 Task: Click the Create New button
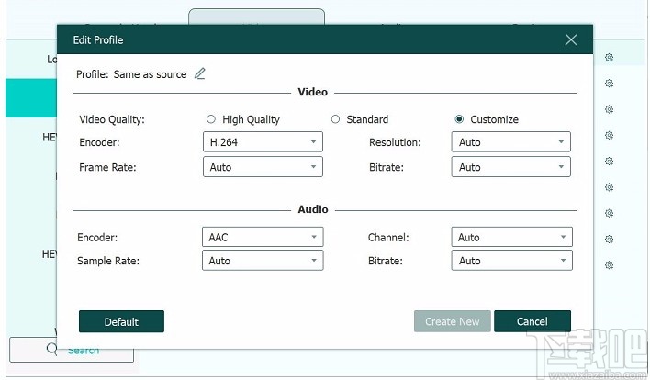coord(453,321)
